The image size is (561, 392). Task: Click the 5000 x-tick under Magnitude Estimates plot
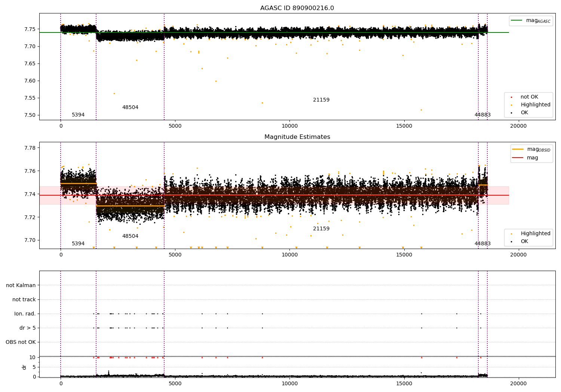[x=175, y=255]
